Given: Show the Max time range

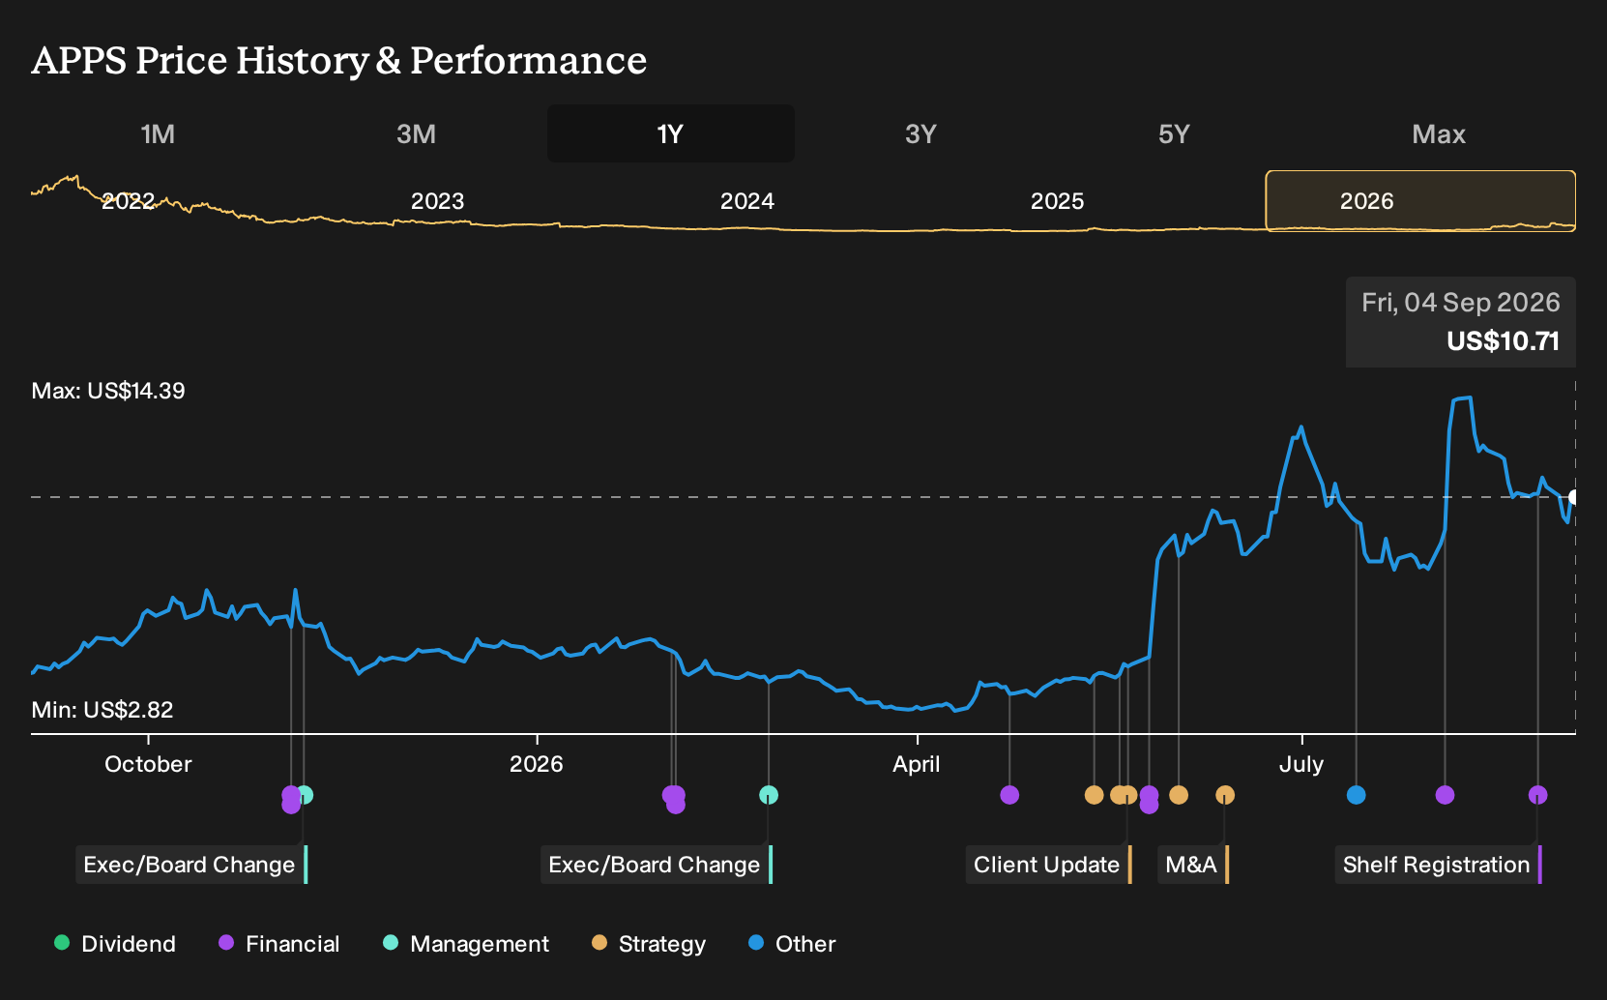Looking at the screenshot, I should (x=1439, y=133).
